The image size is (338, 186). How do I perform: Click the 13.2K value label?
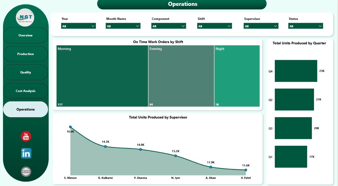tap(176, 151)
